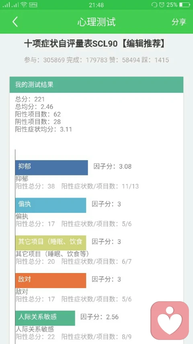Tap the green 人际关系敏感 bar
193x344 pixels.
[45, 318]
